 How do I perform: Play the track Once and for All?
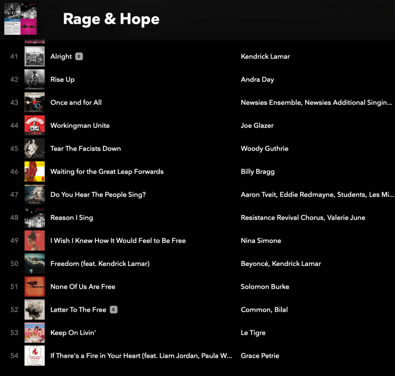pos(76,102)
